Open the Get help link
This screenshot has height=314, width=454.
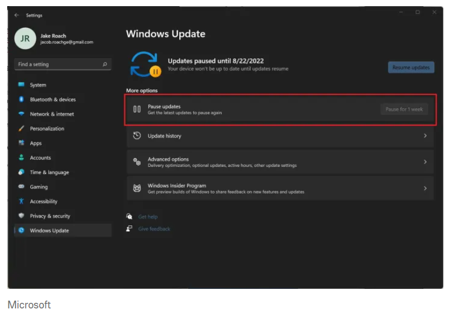tap(147, 216)
